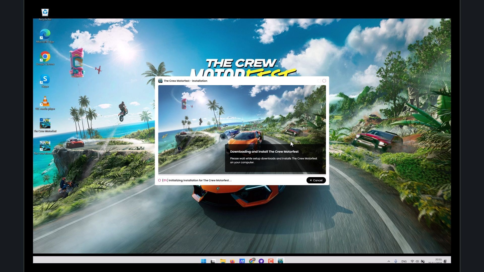The height and width of the screenshot is (272, 484).
Task: Open the volume speaker tray icon
Action: (417, 261)
